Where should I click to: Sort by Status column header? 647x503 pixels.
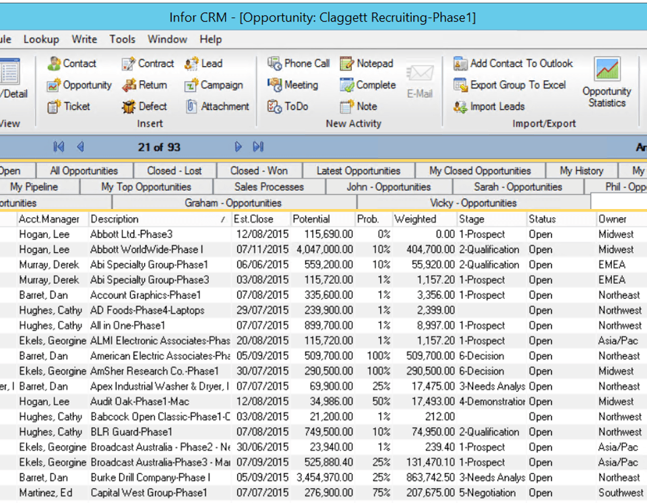(x=561, y=219)
